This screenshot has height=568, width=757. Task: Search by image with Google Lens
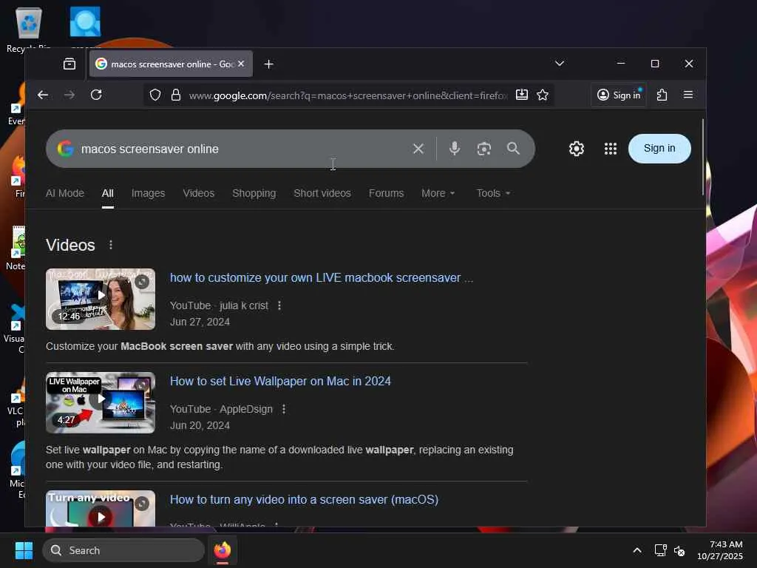click(x=483, y=149)
